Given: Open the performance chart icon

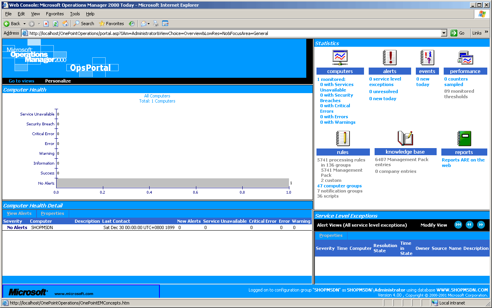Looking at the screenshot, I should (465, 58).
